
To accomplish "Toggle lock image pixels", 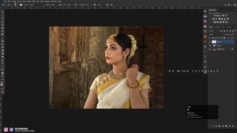I will pyautogui.click(x=216, y=38).
